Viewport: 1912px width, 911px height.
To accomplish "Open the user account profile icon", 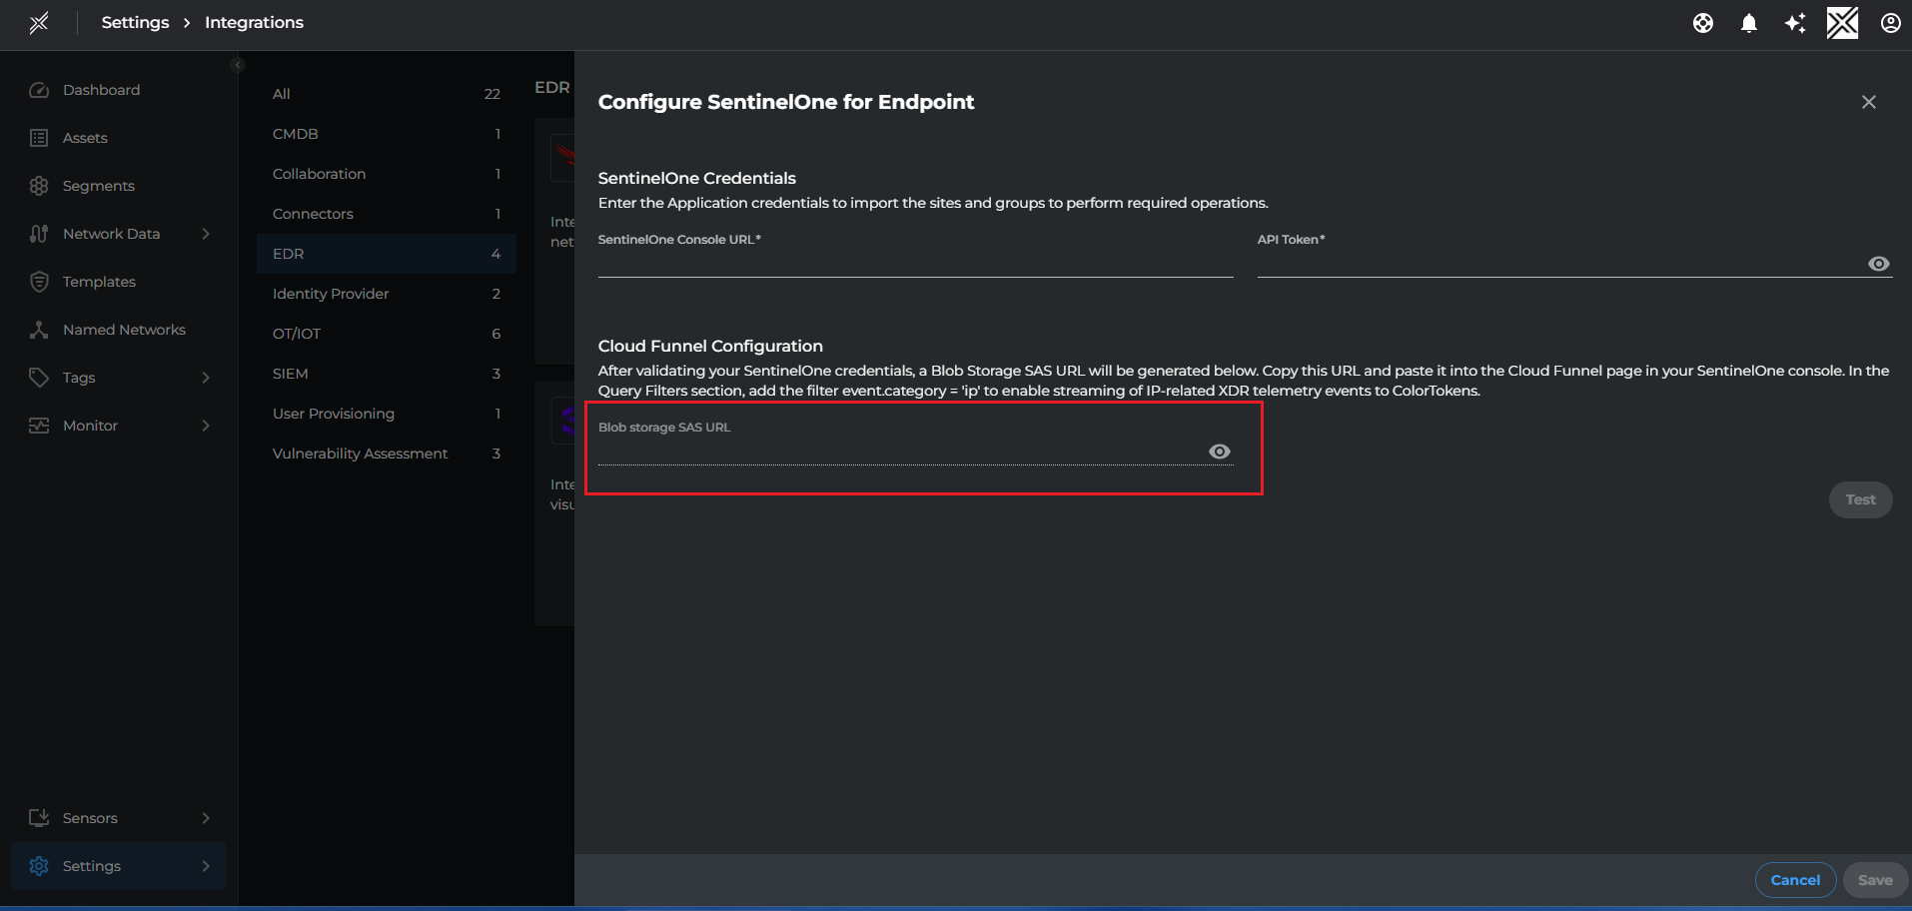I will pyautogui.click(x=1890, y=22).
